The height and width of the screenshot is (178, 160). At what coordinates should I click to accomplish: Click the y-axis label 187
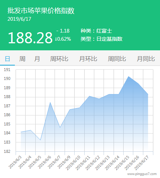point(7,106)
